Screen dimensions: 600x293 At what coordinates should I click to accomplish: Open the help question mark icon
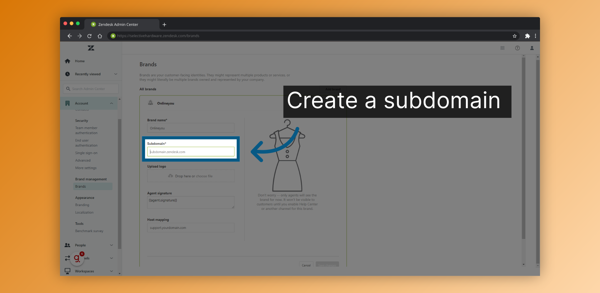(517, 48)
